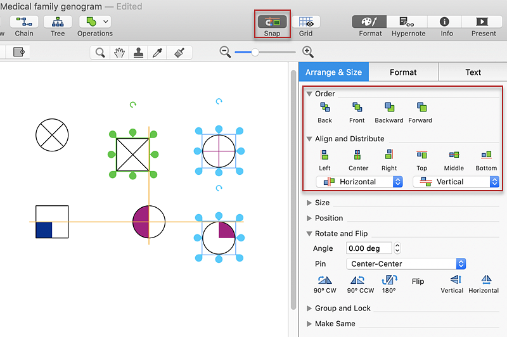Rotate selection 180°
507x337 pixels.
tap(389, 284)
